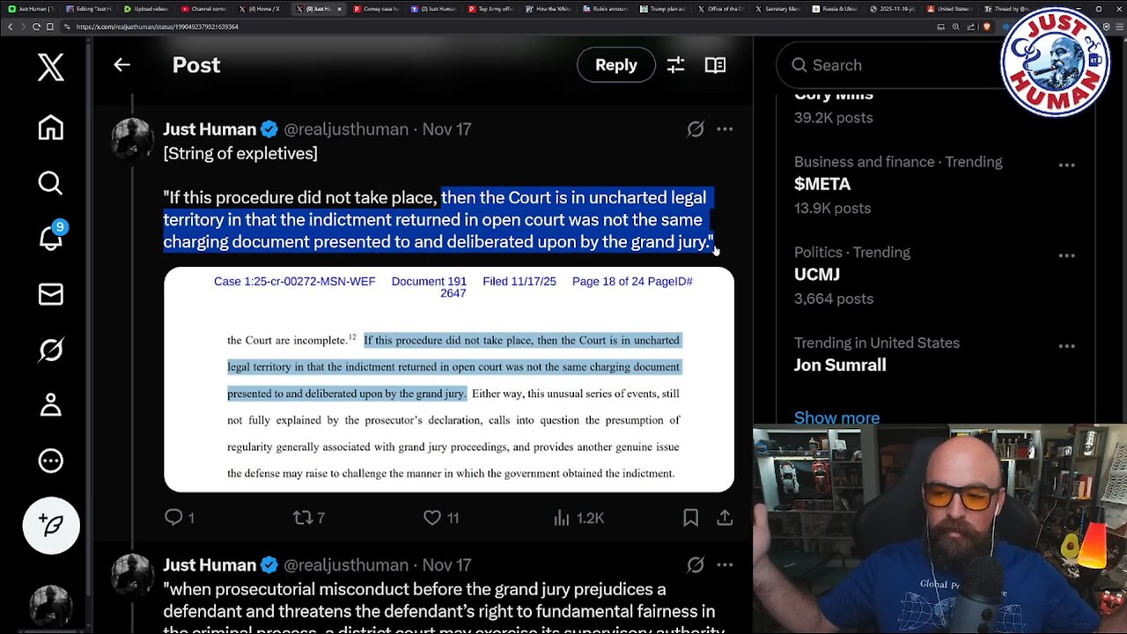Click the Reply button
Viewport: 1127px width, 634px height.
tap(615, 64)
